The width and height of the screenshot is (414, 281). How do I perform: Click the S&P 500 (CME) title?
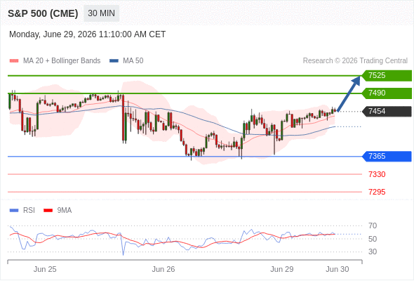[43, 13]
